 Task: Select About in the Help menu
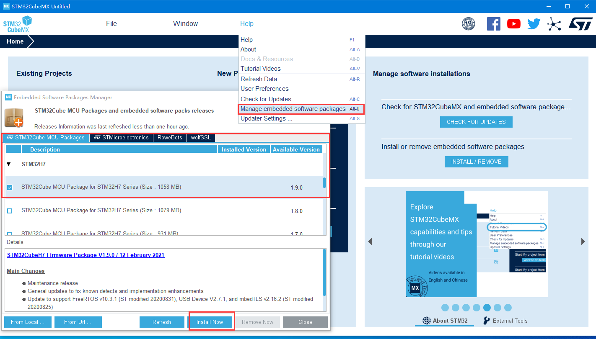coord(302,49)
